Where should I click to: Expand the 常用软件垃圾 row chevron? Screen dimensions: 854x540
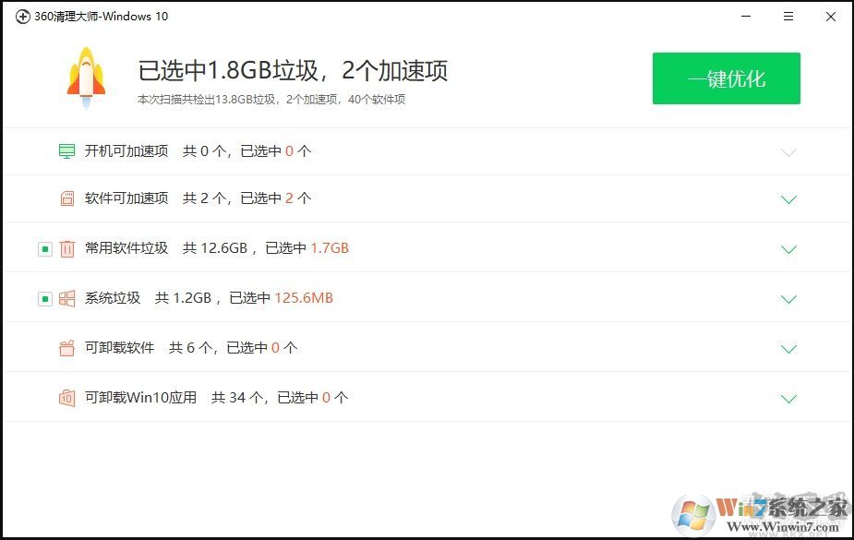point(788,249)
